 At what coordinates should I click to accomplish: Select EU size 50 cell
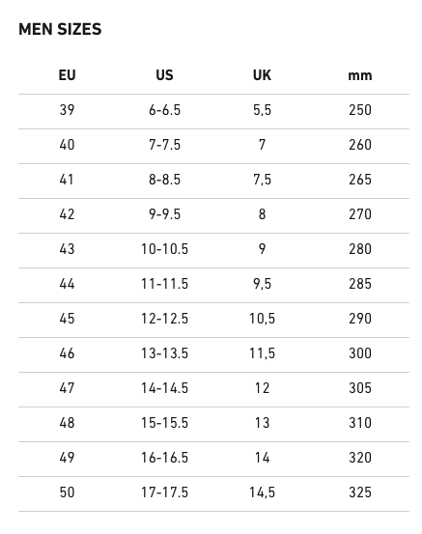tap(67, 492)
